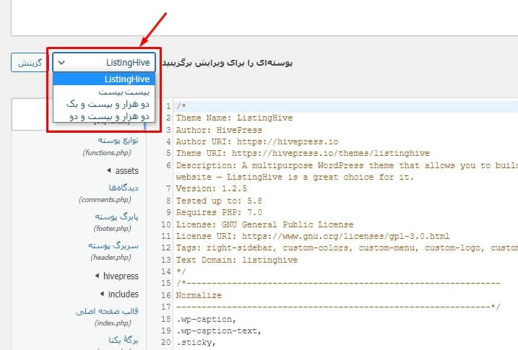518x350 pixels.
Task: Choose the highlighted ListingHive option in list
Action: click(104, 79)
